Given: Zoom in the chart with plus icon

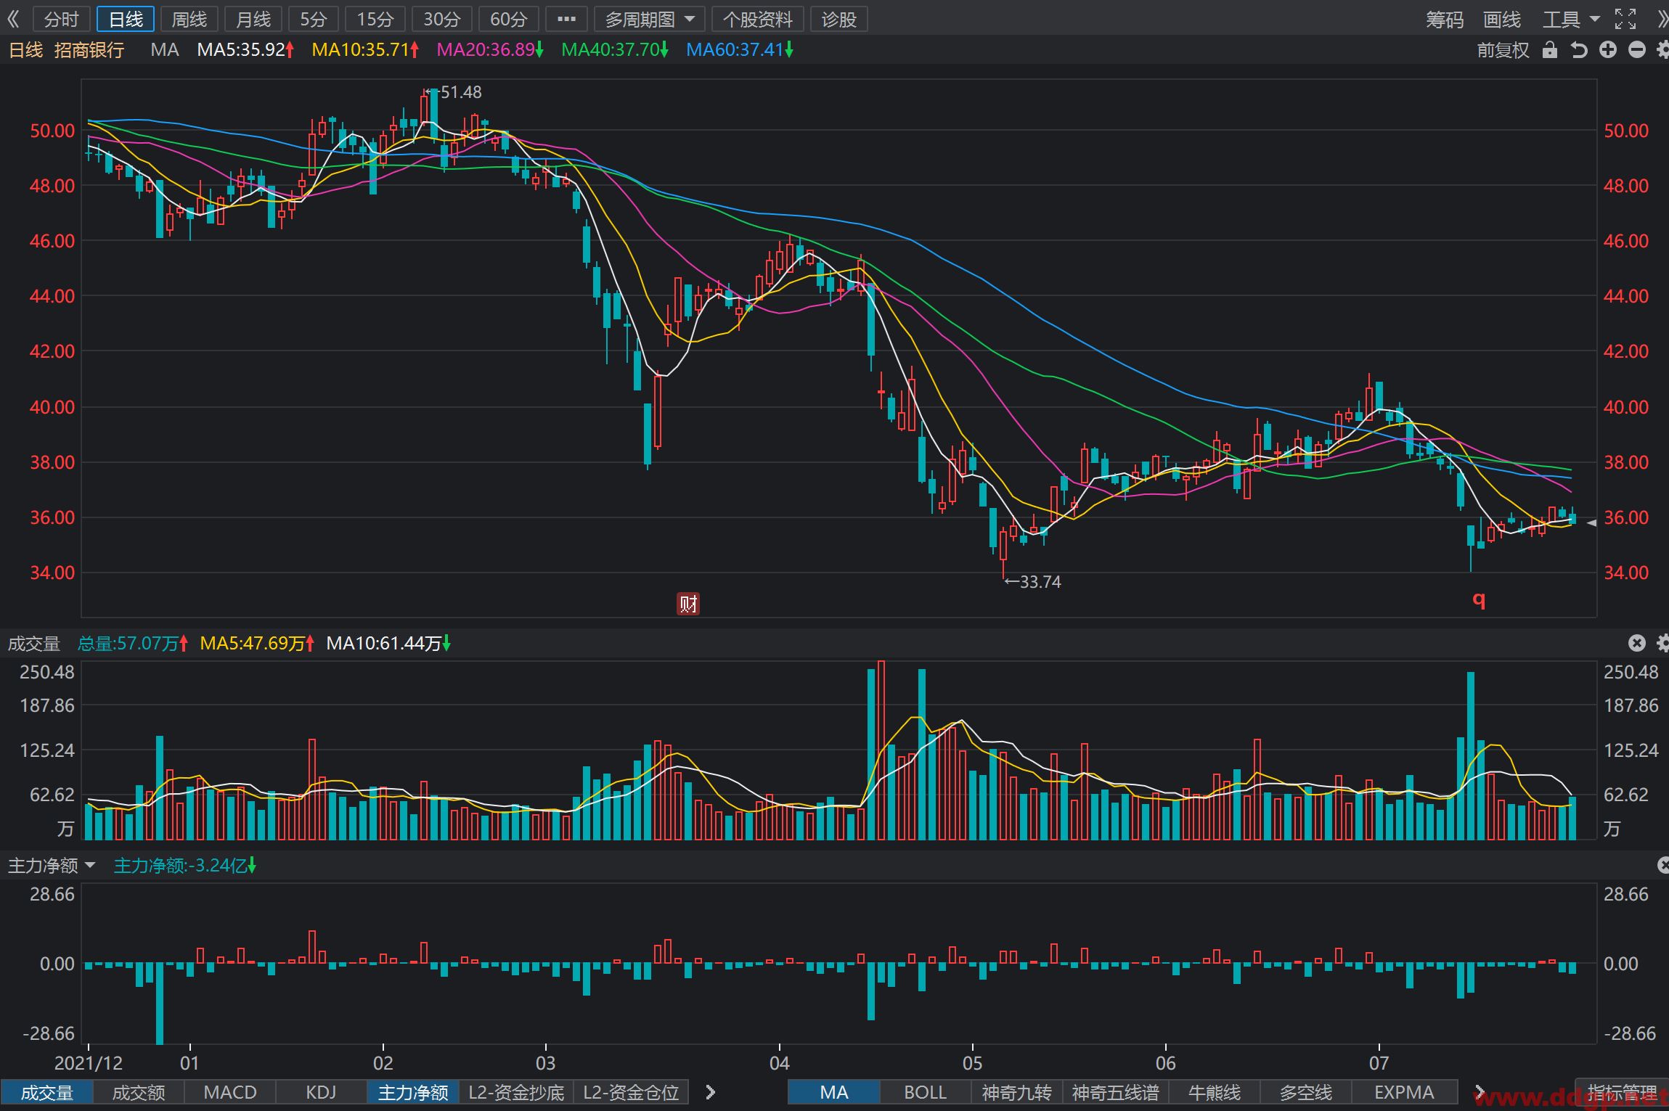Looking at the screenshot, I should (x=1608, y=49).
